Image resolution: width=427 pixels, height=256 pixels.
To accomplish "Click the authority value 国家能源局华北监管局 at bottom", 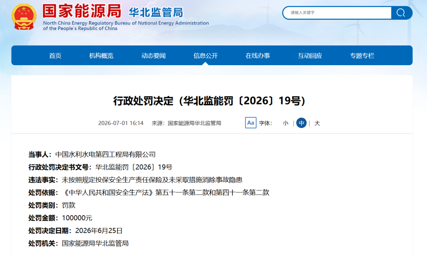I will point(95,243).
